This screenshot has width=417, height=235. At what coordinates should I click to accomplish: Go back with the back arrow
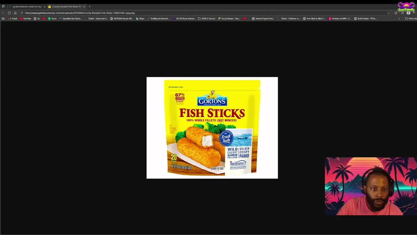(3, 13)
